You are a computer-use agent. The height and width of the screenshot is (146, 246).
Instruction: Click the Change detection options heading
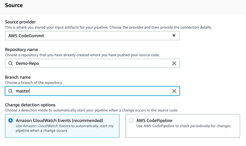click(x=30, y=105)
